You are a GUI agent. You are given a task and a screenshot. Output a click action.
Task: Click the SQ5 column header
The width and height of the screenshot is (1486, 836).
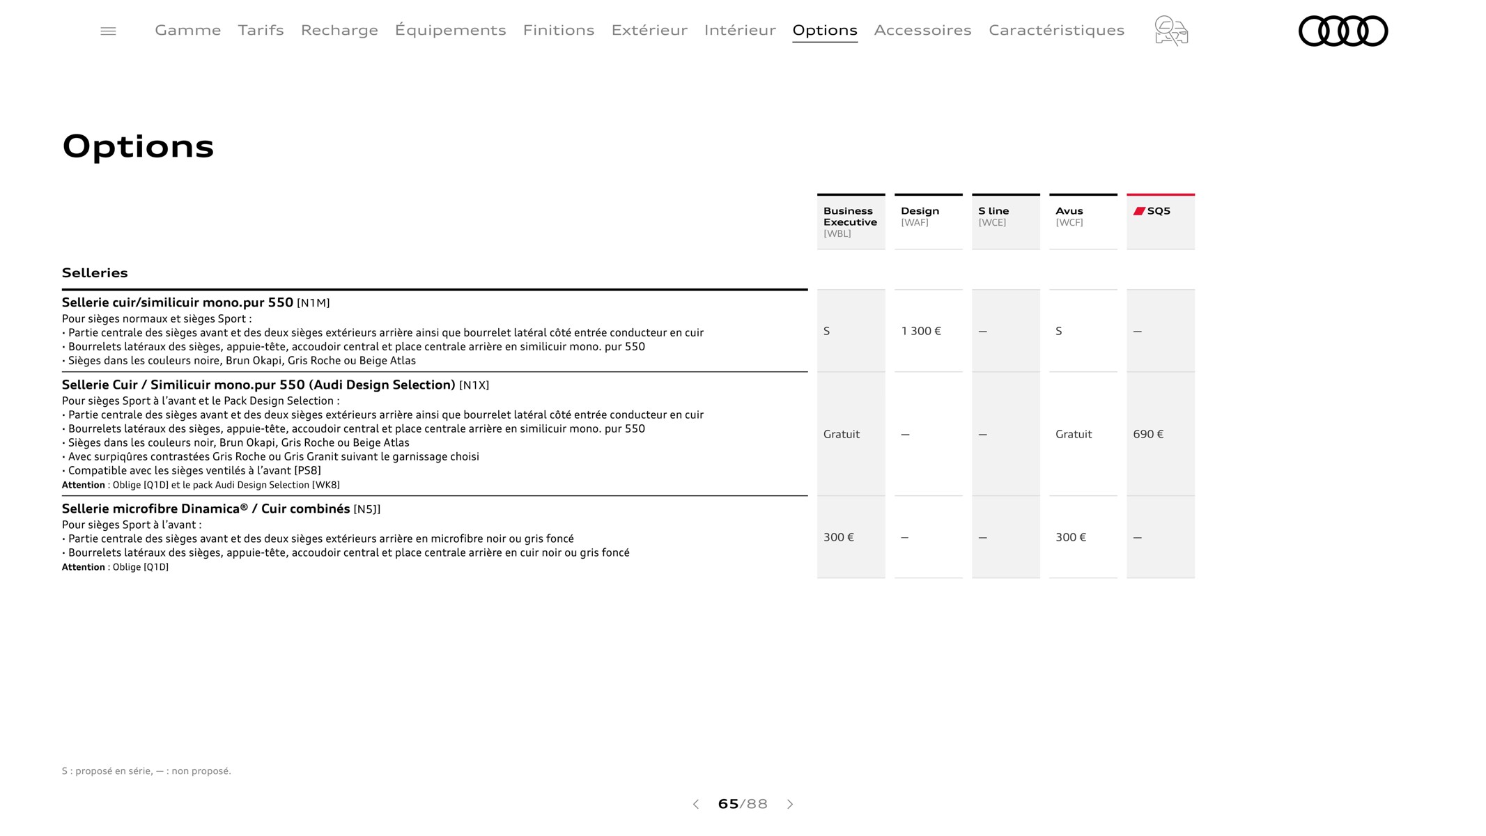click(1160, 222)
